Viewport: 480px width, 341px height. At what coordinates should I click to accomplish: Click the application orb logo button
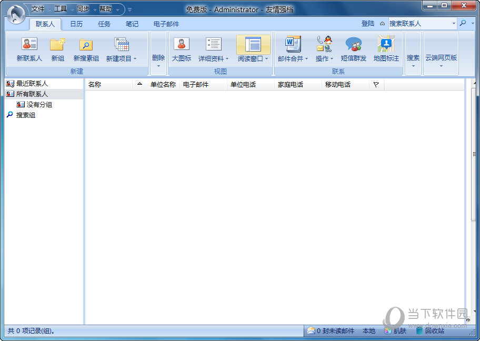16,14
